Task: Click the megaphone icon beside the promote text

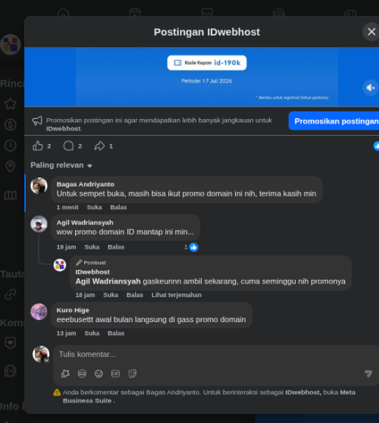Action: pyautogui.click(x=37, y=121)
